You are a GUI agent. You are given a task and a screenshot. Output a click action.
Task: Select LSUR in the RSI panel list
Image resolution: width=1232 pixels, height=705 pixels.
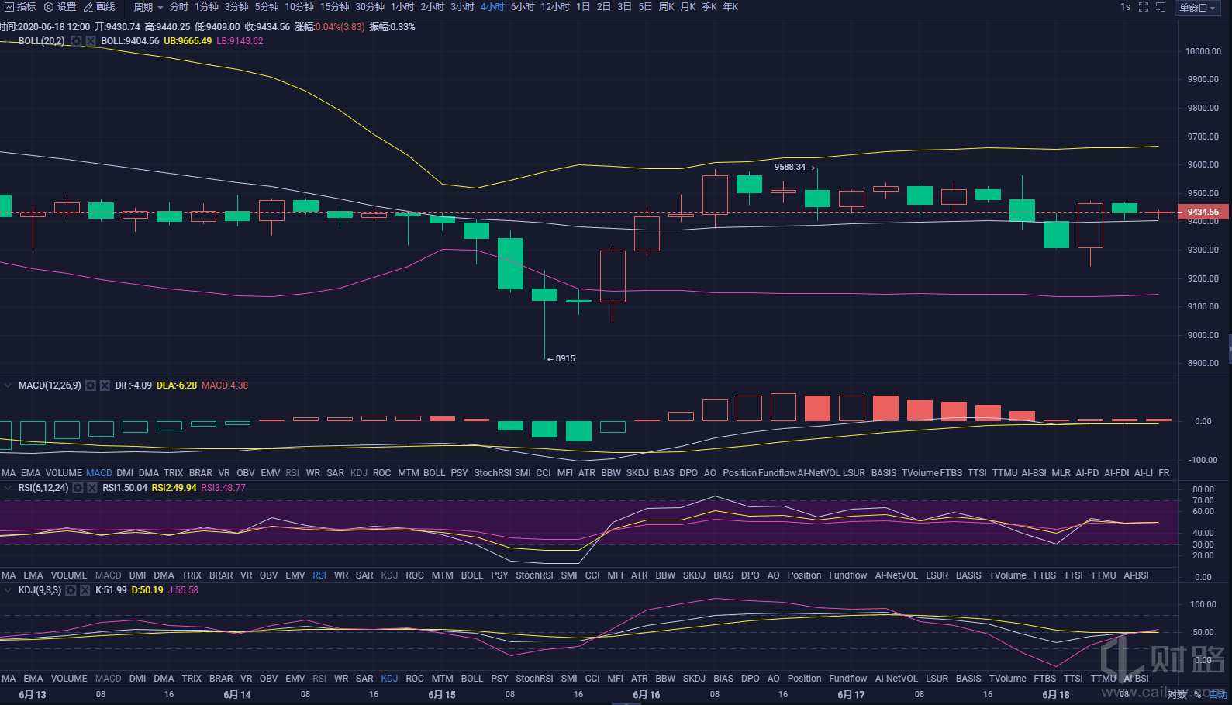937,575
